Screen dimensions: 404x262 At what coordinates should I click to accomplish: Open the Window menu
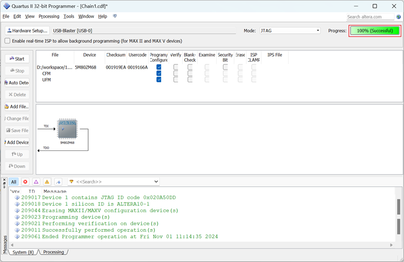coord(86,16)
